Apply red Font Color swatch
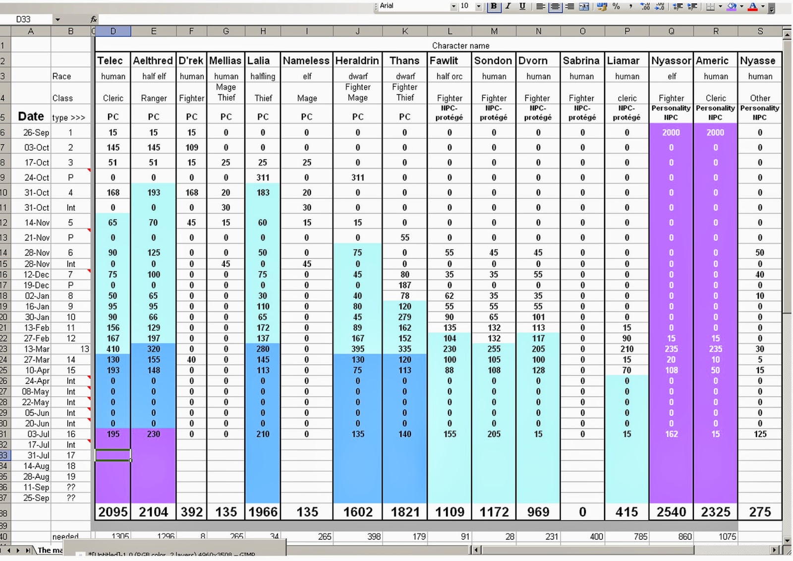Image resolution: width=793 pixels, height=561 pixels. point(752,6)
